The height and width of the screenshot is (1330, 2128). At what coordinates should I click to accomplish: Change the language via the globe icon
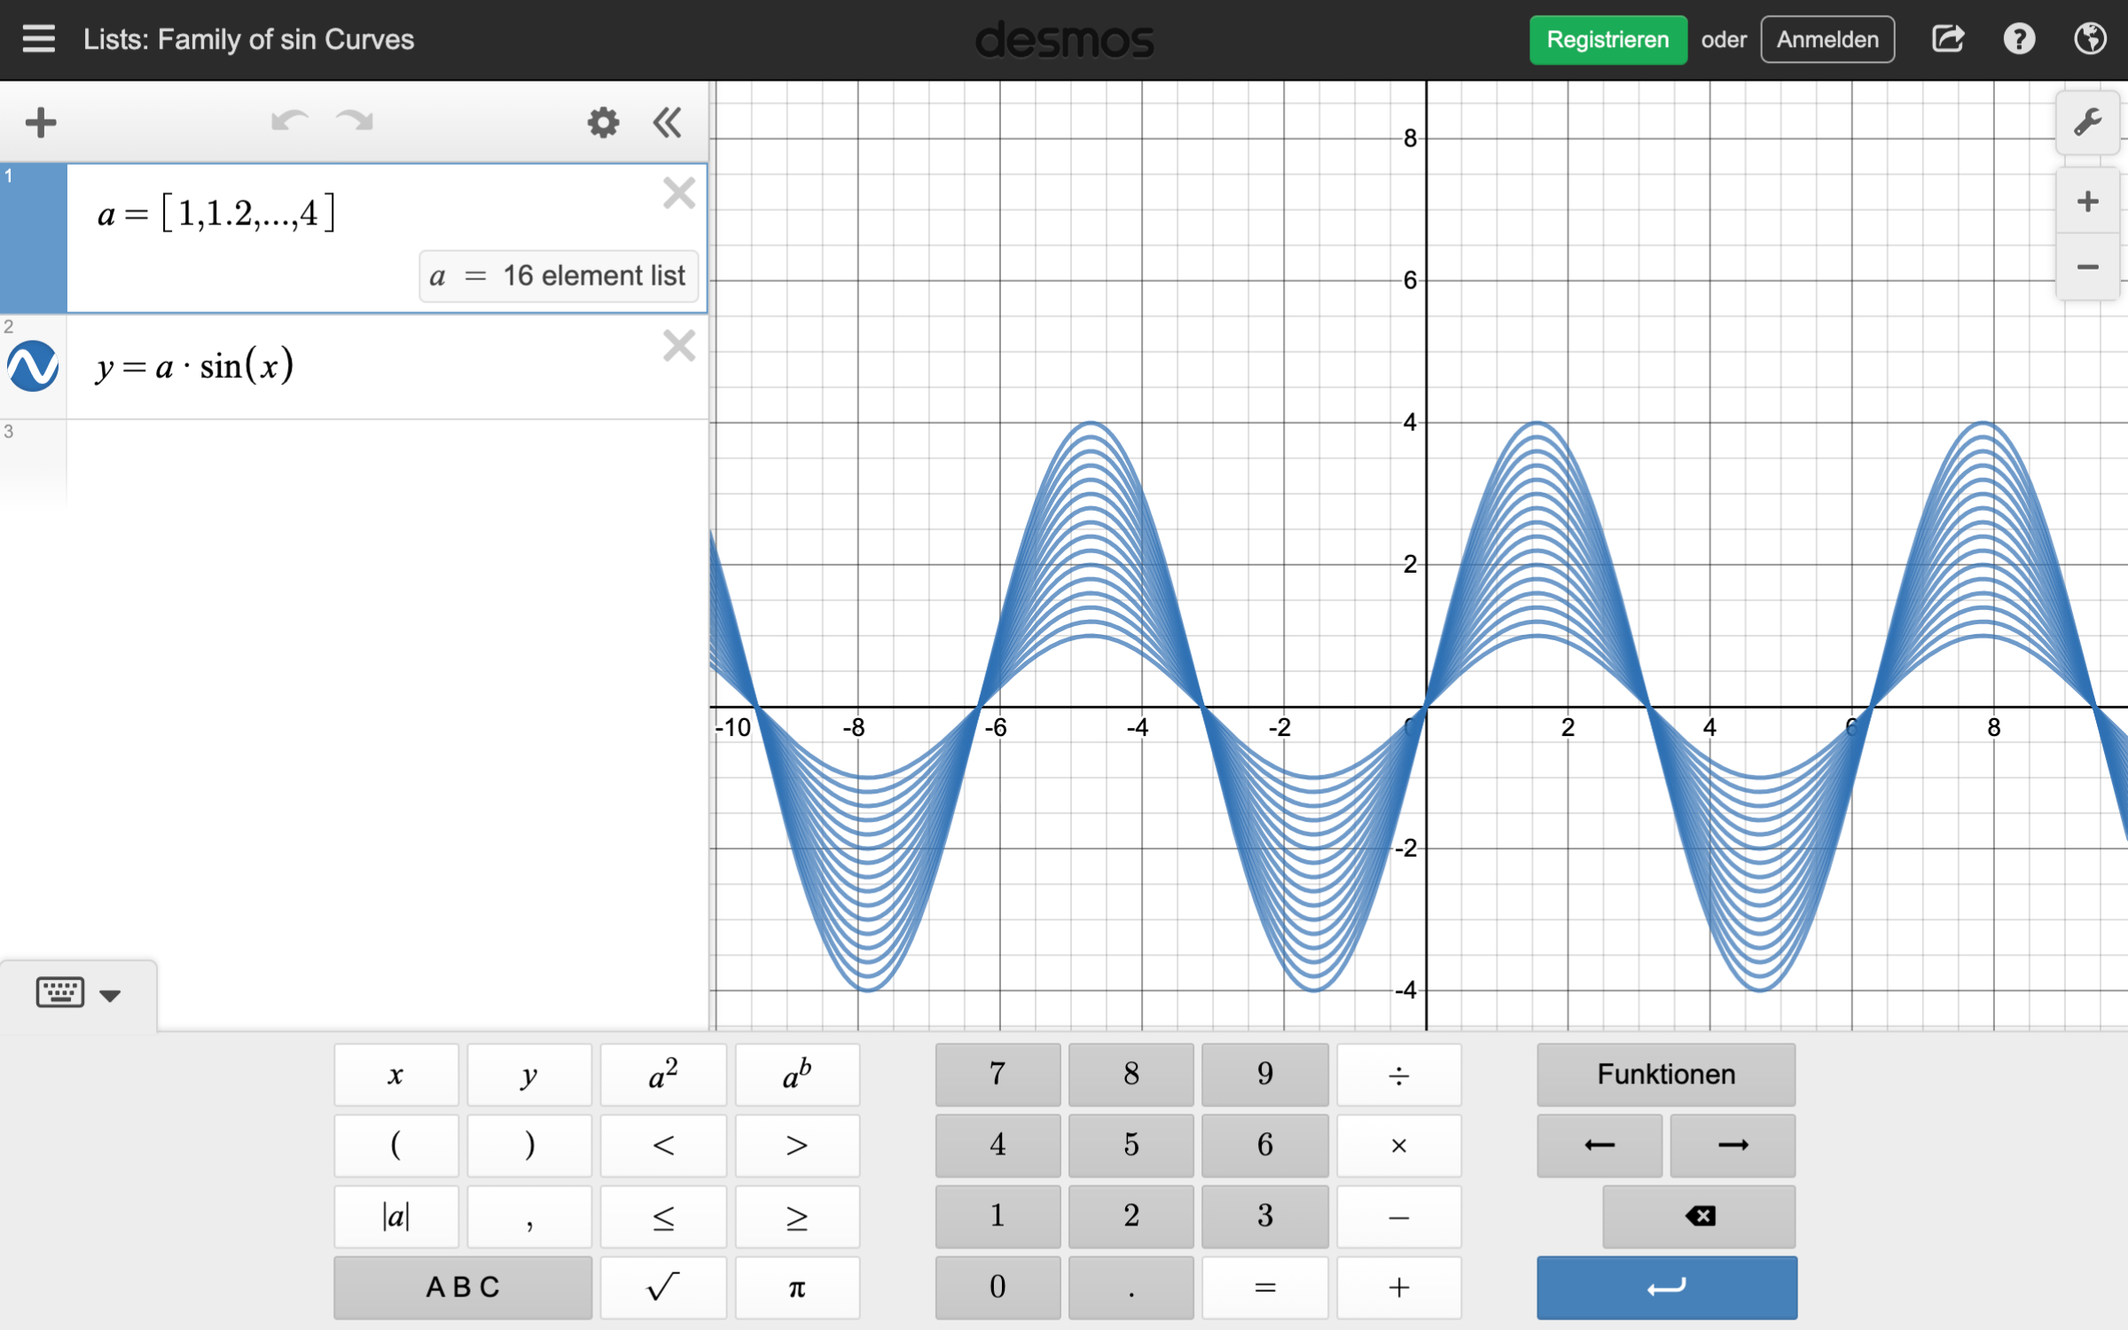(x=2090, y=39)
